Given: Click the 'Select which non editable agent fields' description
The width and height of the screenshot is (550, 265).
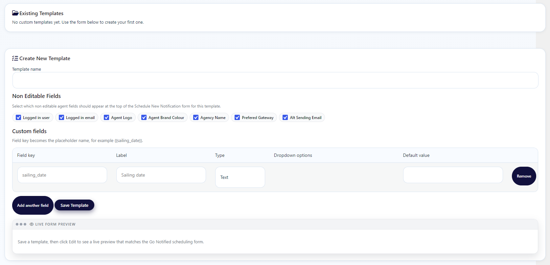Looking at the screenshot, I should (x=116, y=106).
